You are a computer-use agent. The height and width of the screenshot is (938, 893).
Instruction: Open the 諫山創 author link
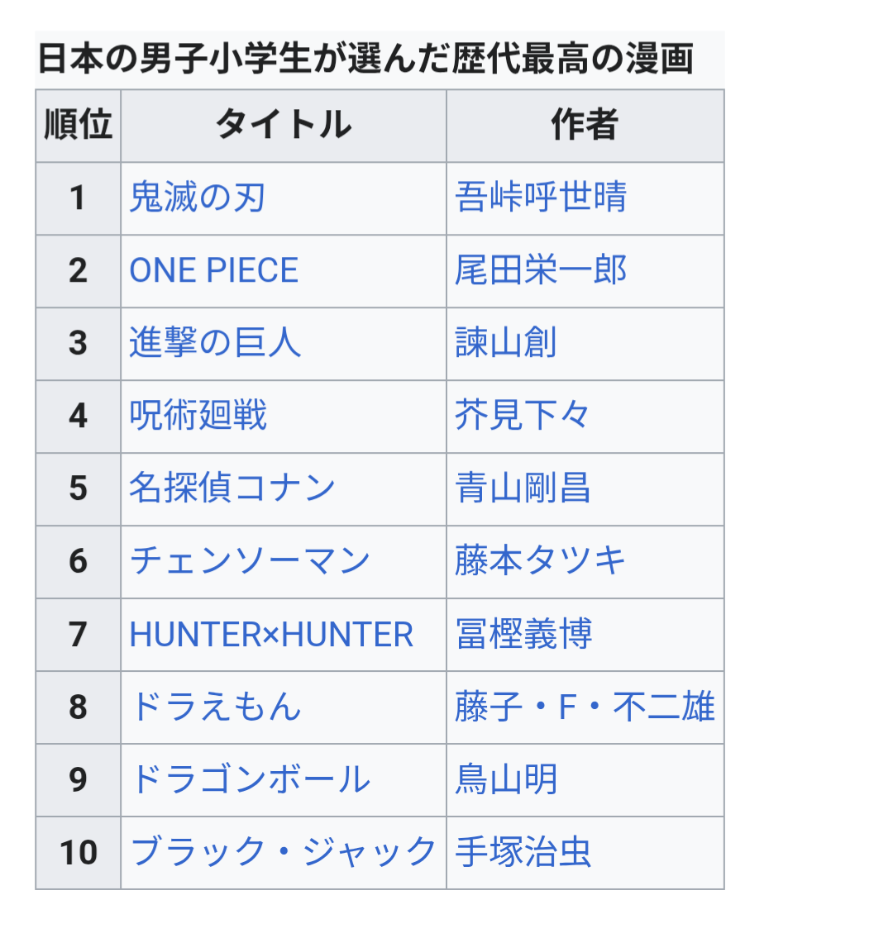[x=506, y=343]
